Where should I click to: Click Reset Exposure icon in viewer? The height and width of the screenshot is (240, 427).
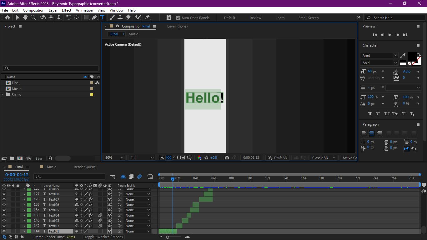(x=206, y=158)
